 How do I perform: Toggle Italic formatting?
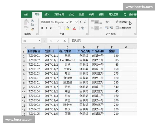pyautogui.click(x=46, y=28)
